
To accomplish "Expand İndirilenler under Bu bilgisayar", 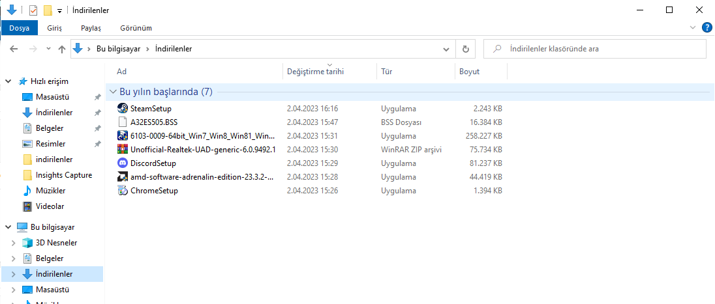I will coord(14,275).
